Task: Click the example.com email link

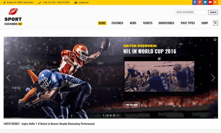Action: (x=84, y=3)
